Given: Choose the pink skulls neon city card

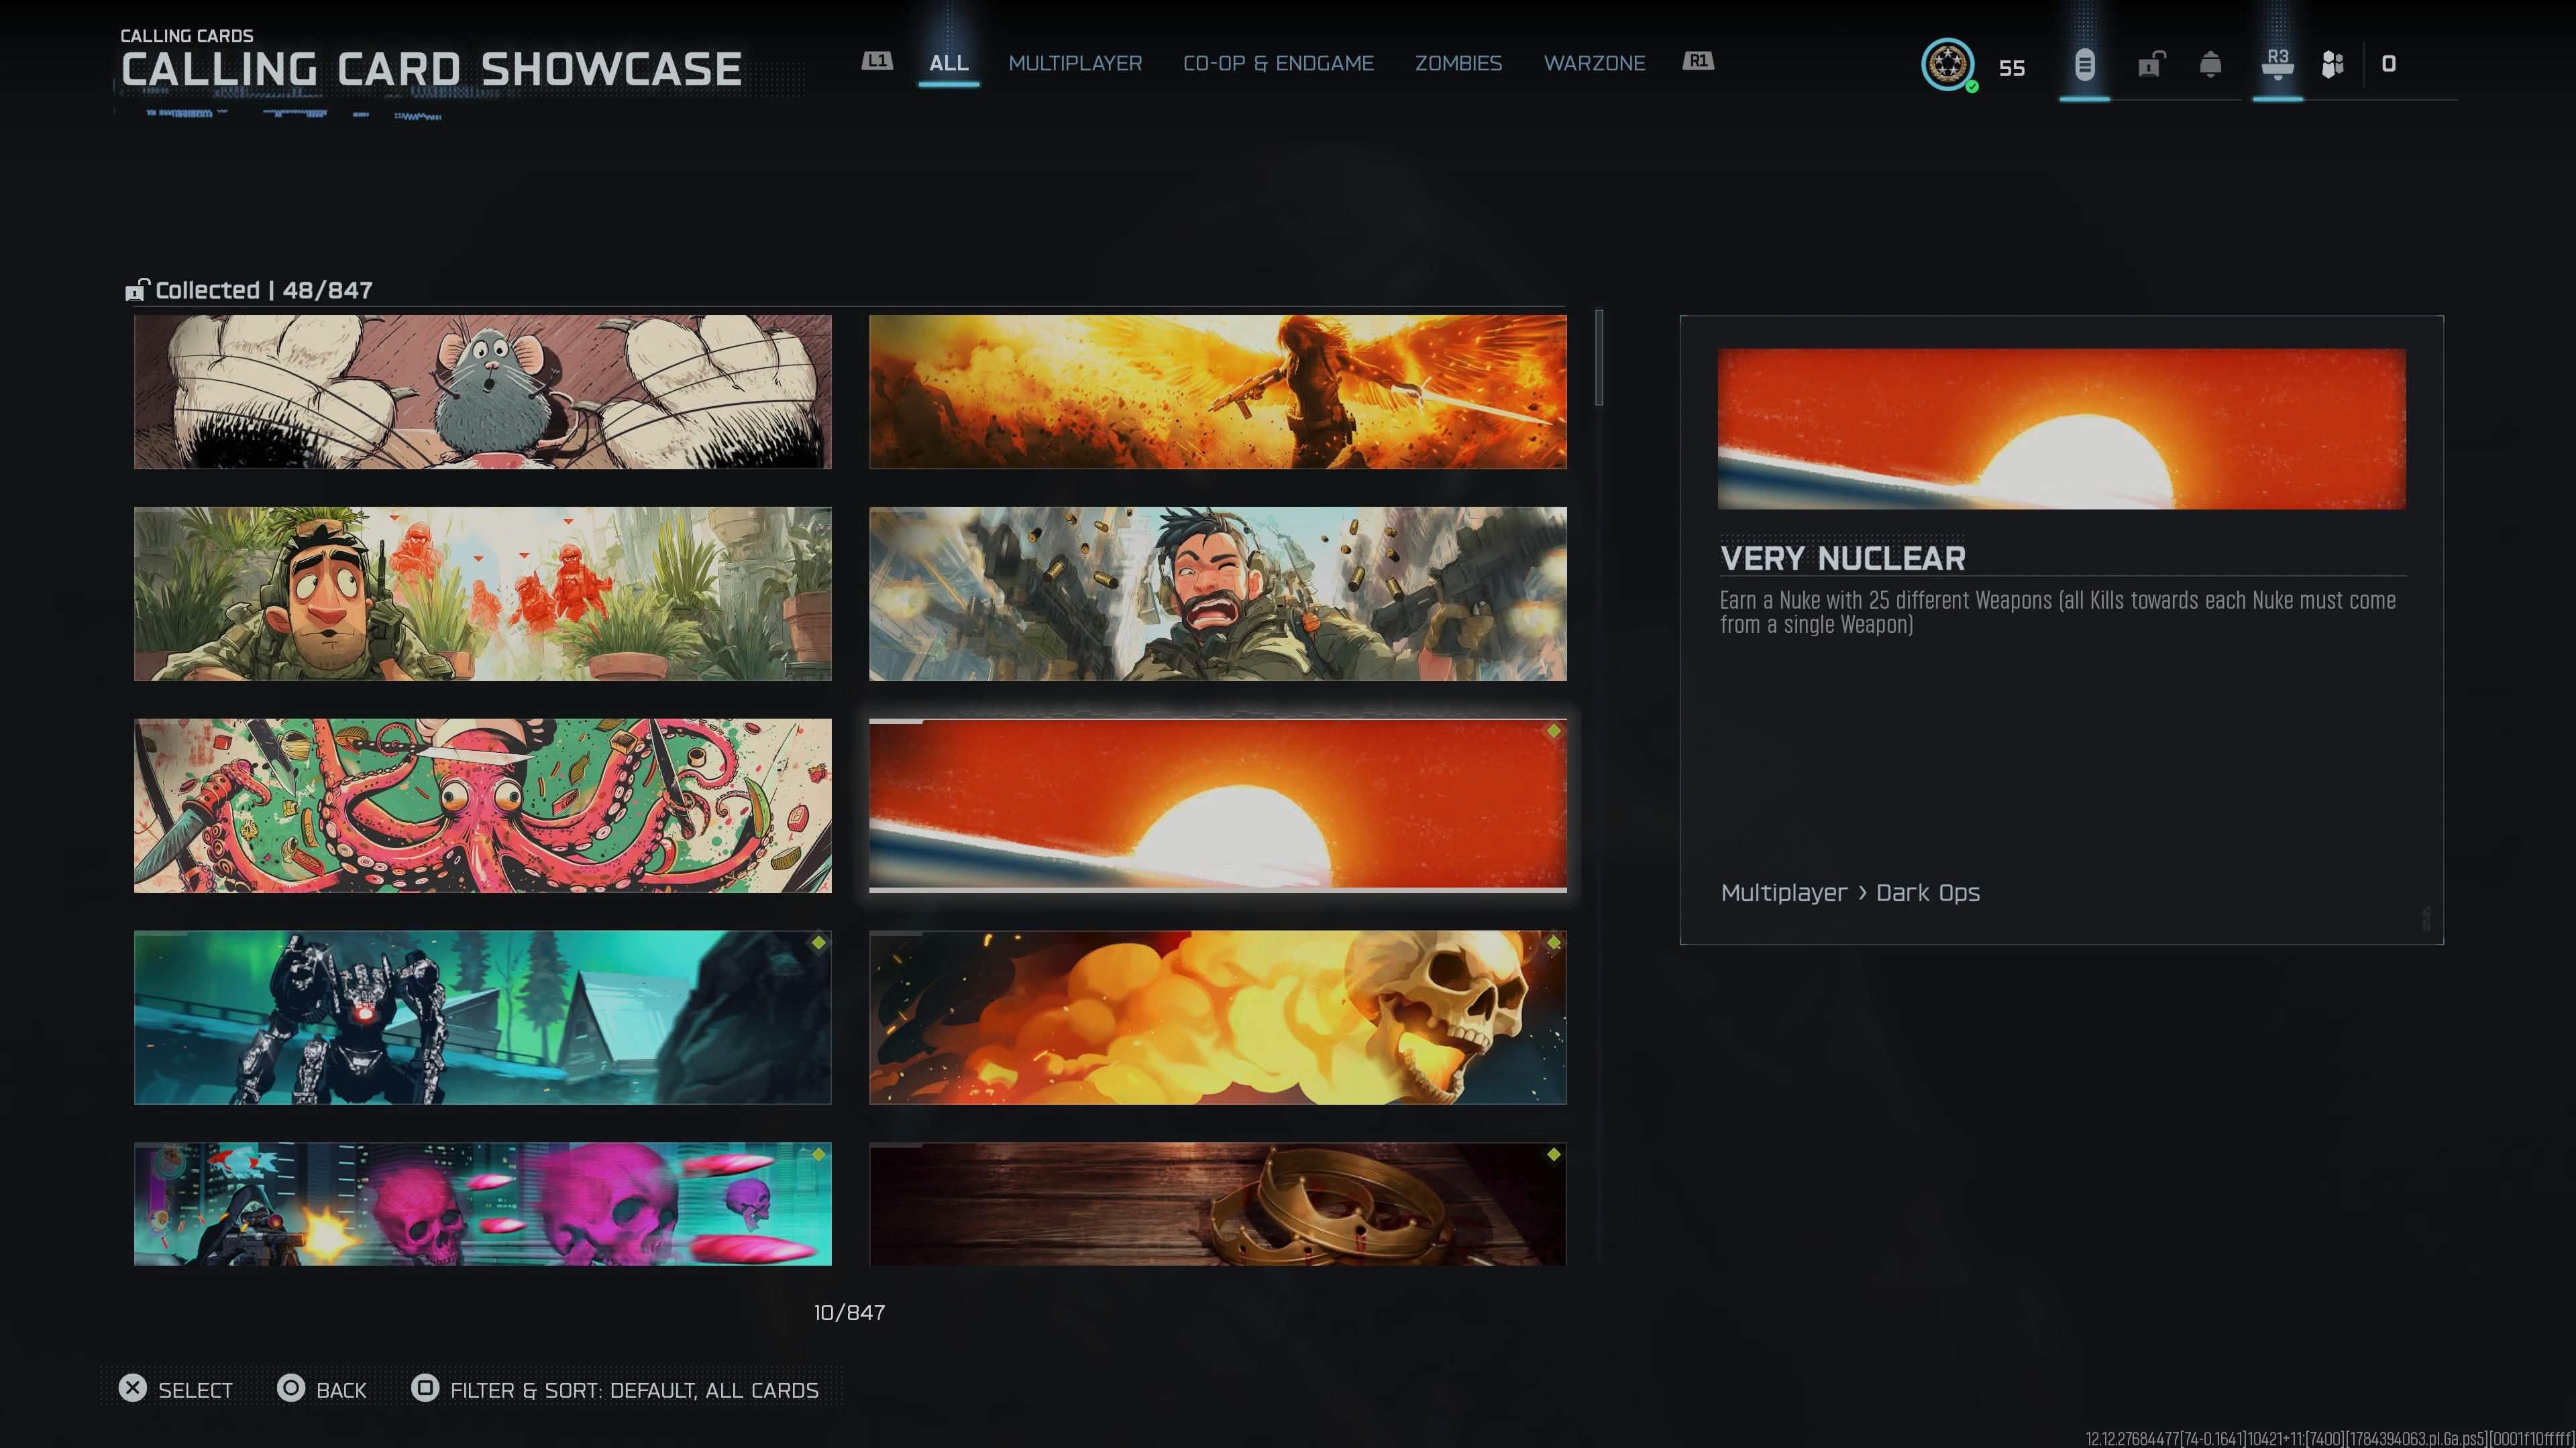Looking at the screenshot, I should (483, 1204).
